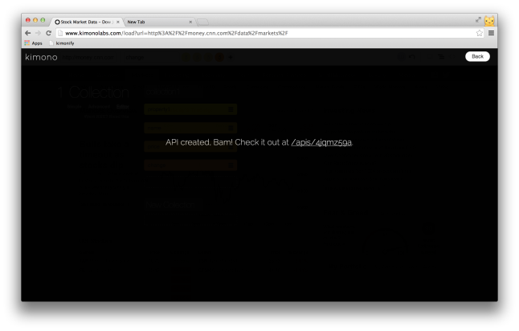Enter fullscreen using the window arrows icon
Screen dimensions: 519x331
(479, 19)
